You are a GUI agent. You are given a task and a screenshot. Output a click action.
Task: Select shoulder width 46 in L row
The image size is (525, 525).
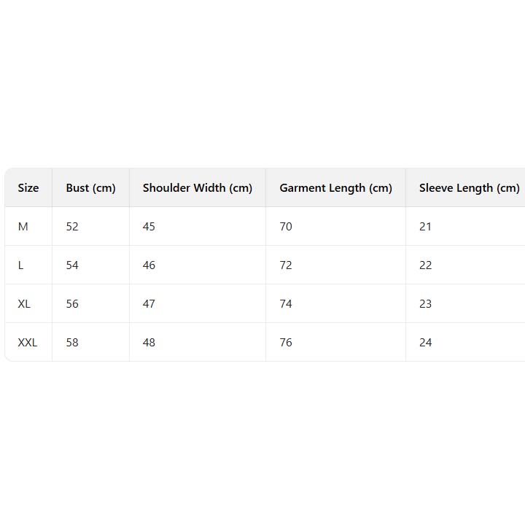click(149, 265)
